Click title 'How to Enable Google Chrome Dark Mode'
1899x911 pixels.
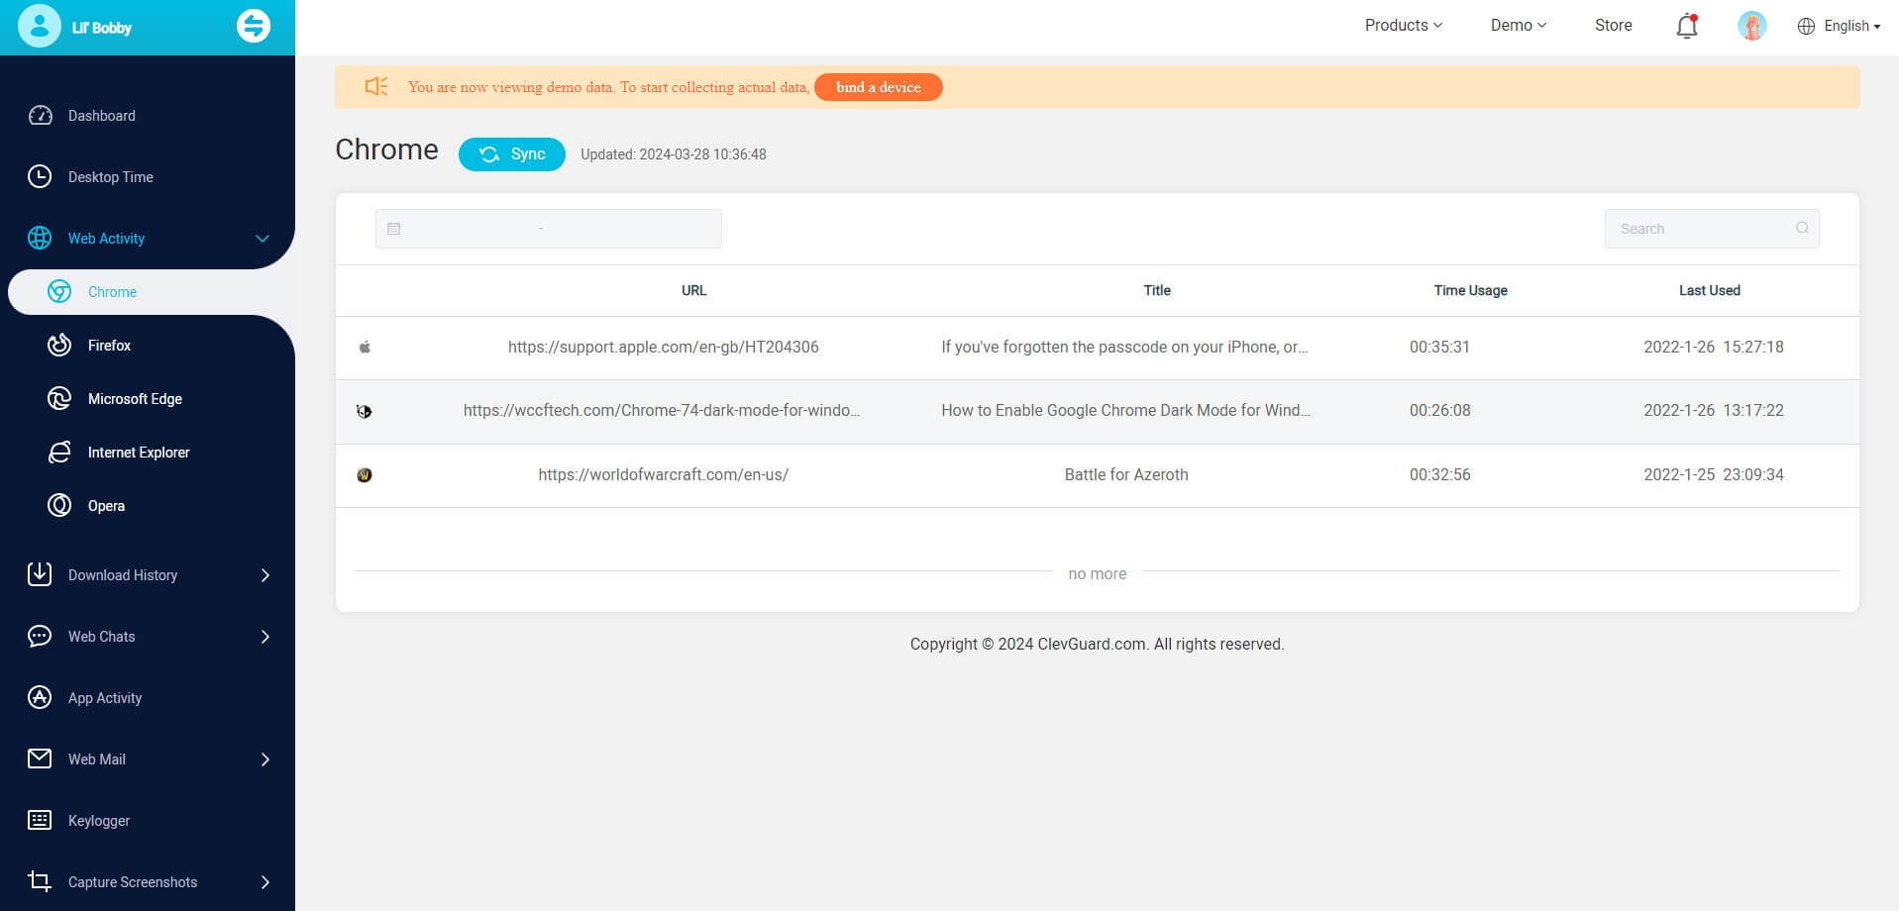[x=1125, y=411]
